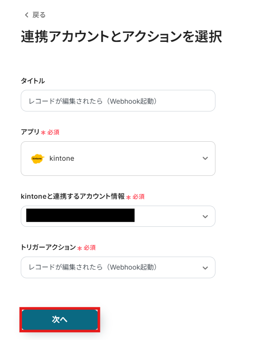Click the 必須 marker beside account info label
Image resolution: width=260 pixels, height=340 pixels.
[138, 197]
